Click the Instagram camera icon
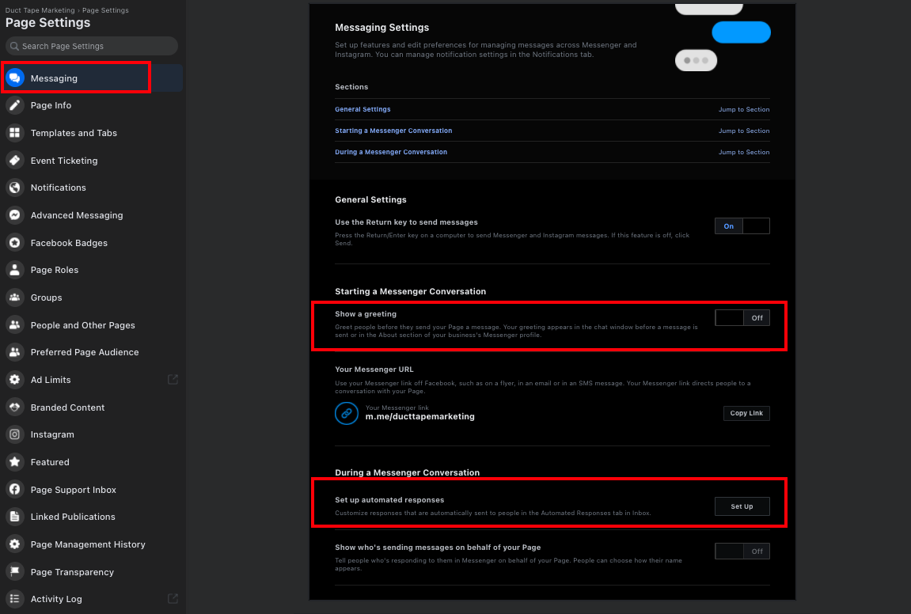 tap(15, 434)
